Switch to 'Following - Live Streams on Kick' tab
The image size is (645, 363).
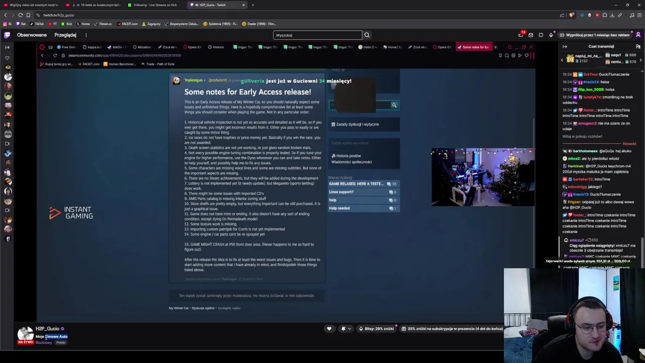click(155, 5)
